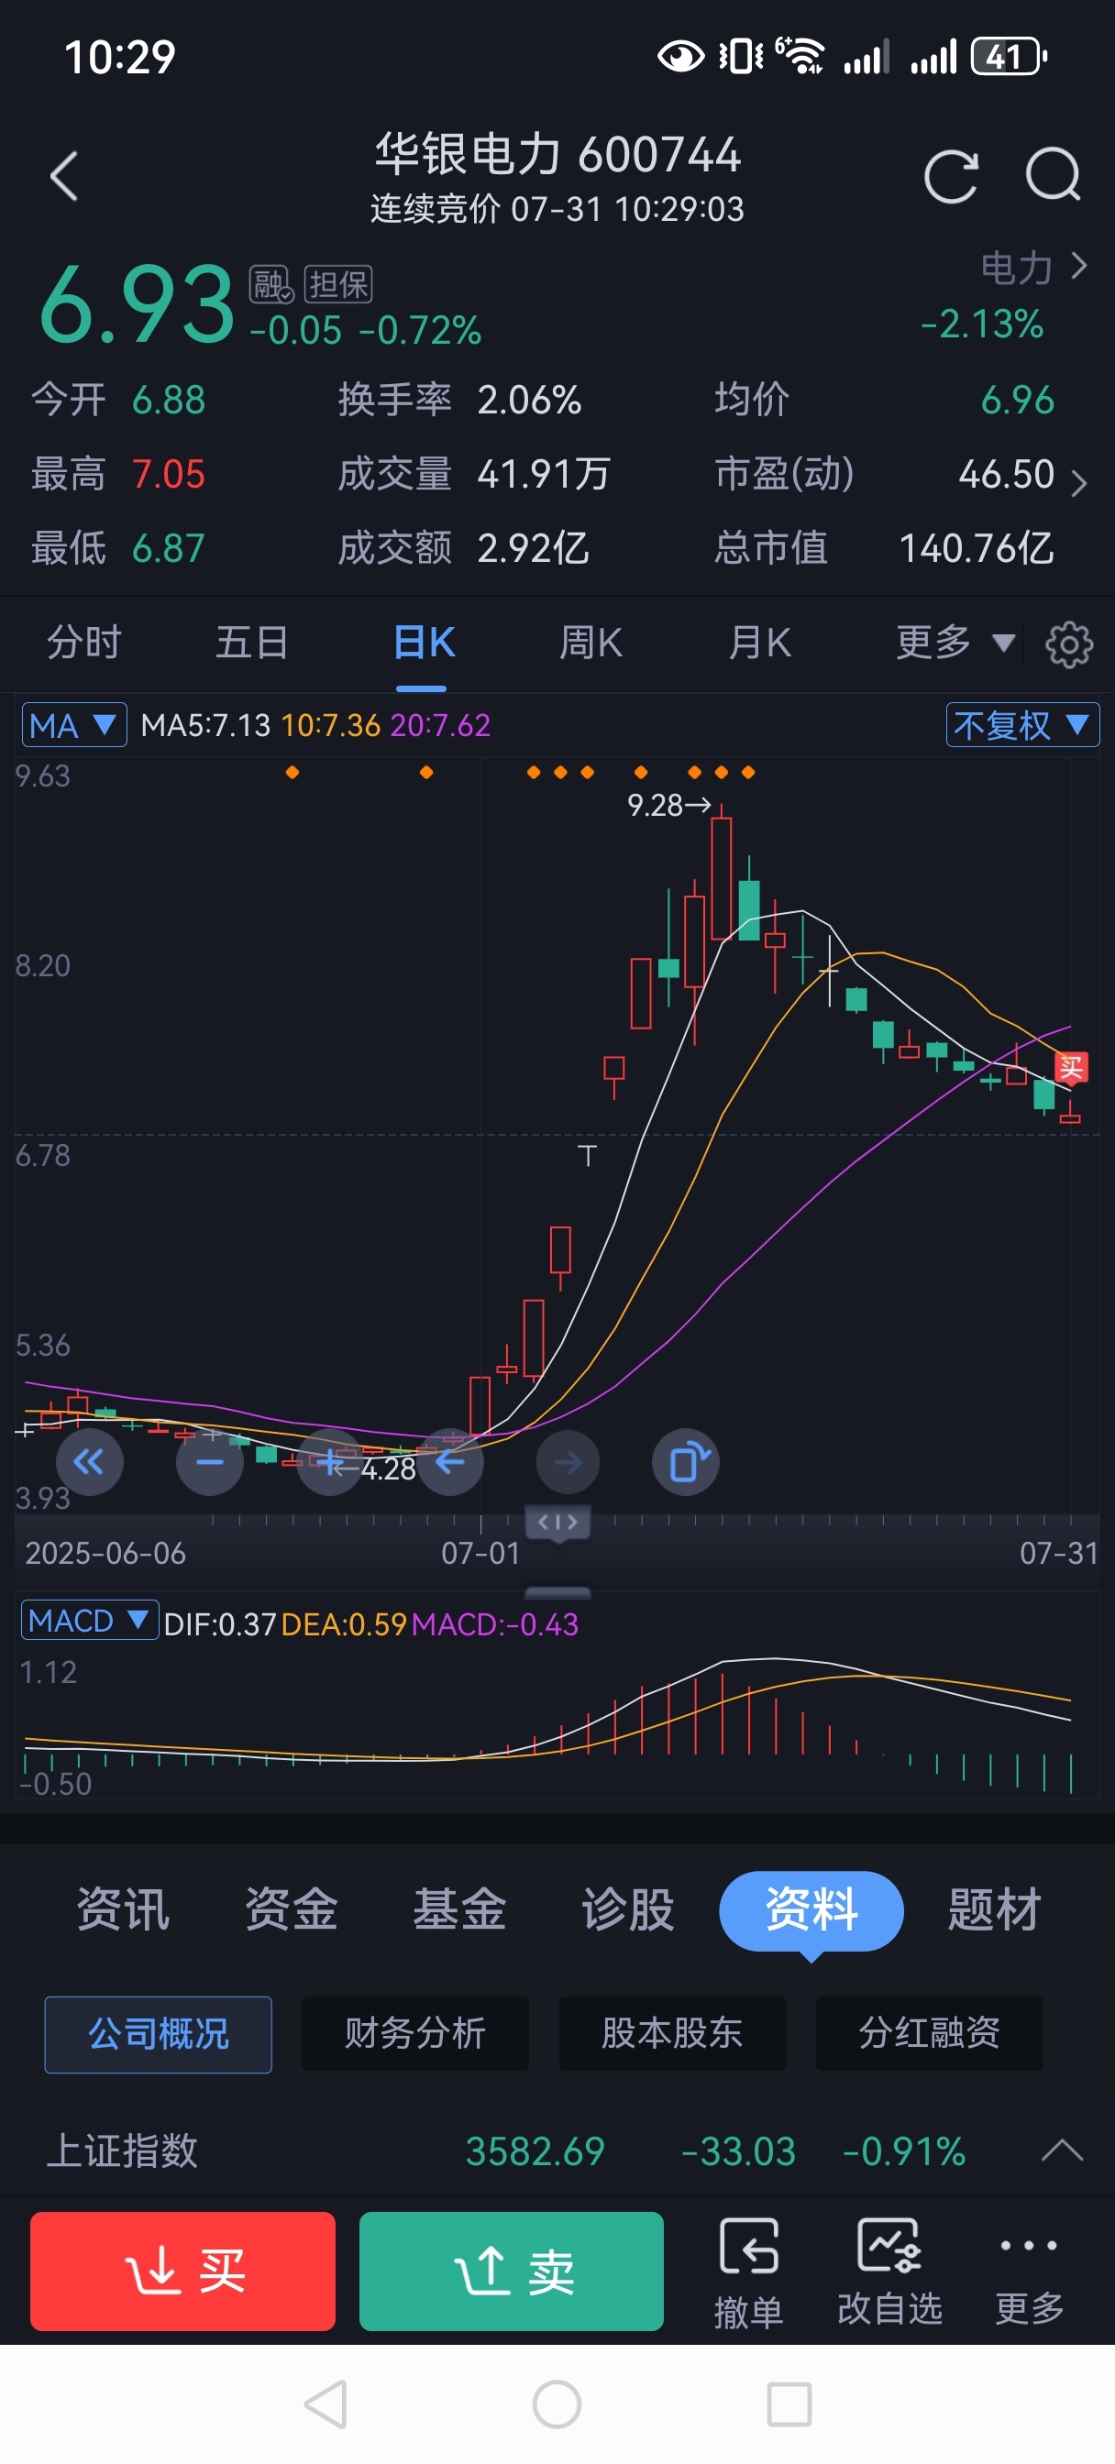
Task: Tap the 6.93 current price
Action: point(137,305)
